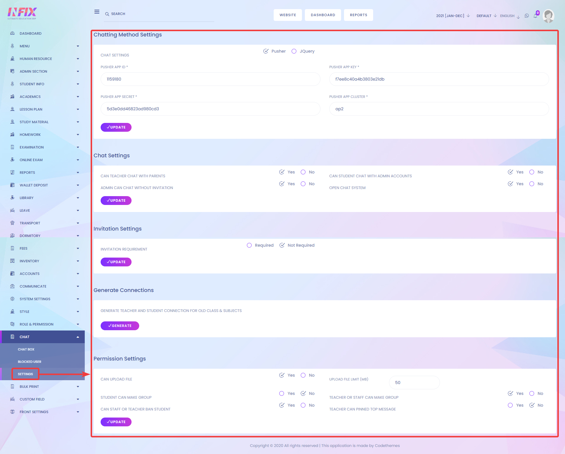This screenshot has width=565, height=454.
Task: Click the Academics sidebar icon
Action: click(x=12, y=96)
